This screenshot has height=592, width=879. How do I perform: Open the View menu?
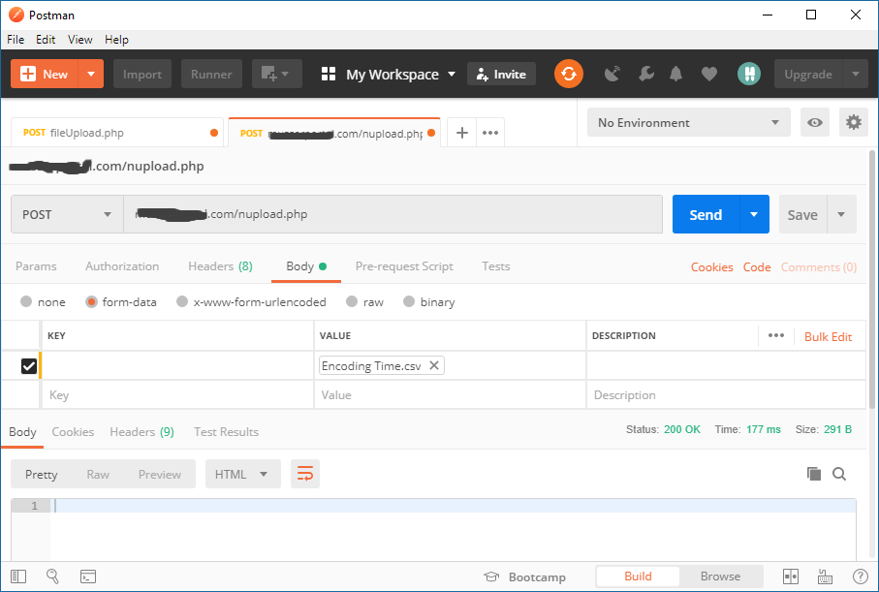coord(80,40)
